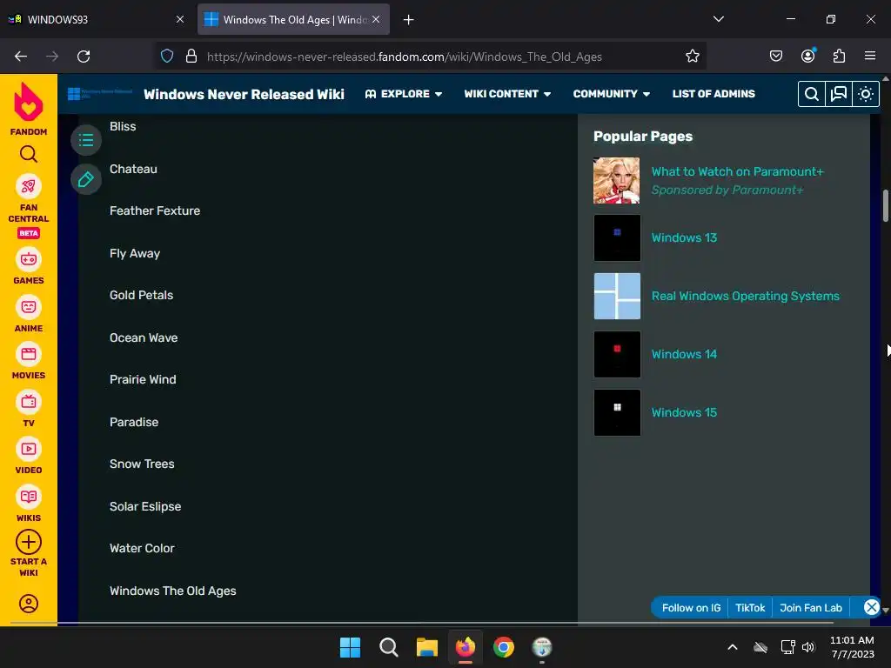The width and height of the screenshot is (891, 668).
Task: Open File Explorer from taskbar
Action: coord(426,647)
